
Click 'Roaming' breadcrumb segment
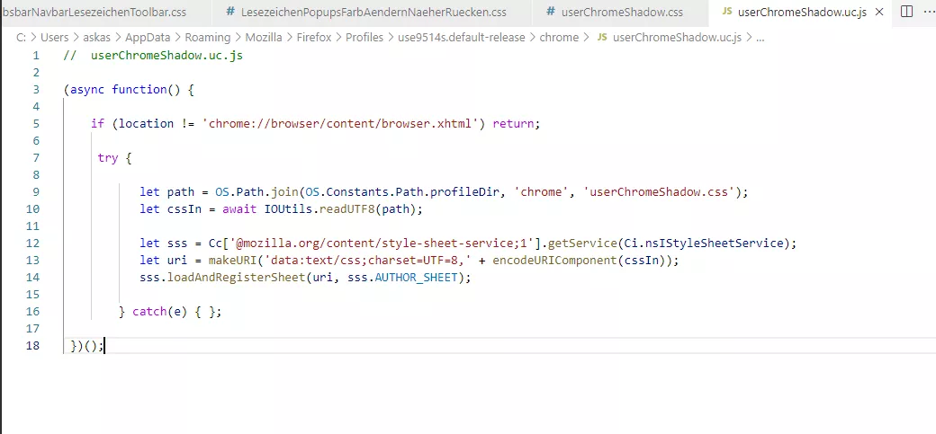208,37
